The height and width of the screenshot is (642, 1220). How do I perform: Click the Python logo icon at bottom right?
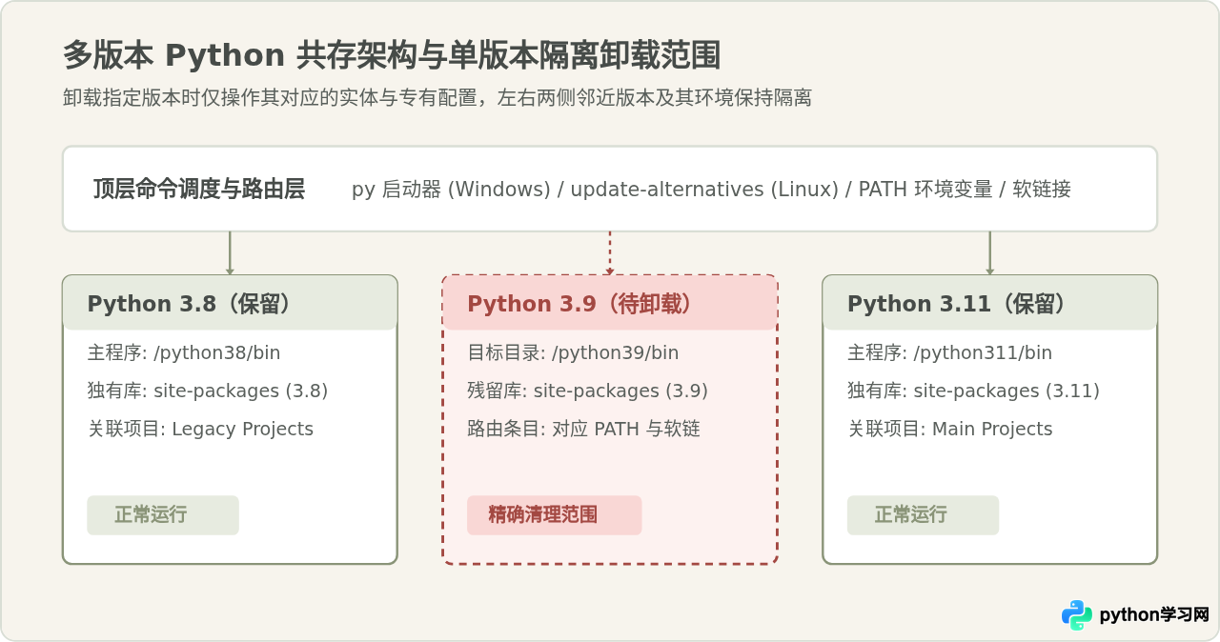coord(1077,615)
